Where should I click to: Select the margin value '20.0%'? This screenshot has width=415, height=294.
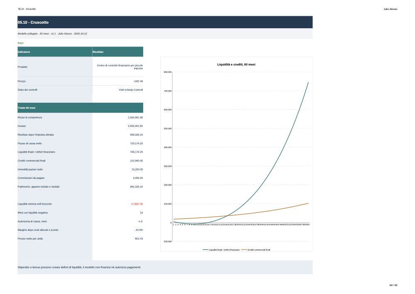point(139,230)
